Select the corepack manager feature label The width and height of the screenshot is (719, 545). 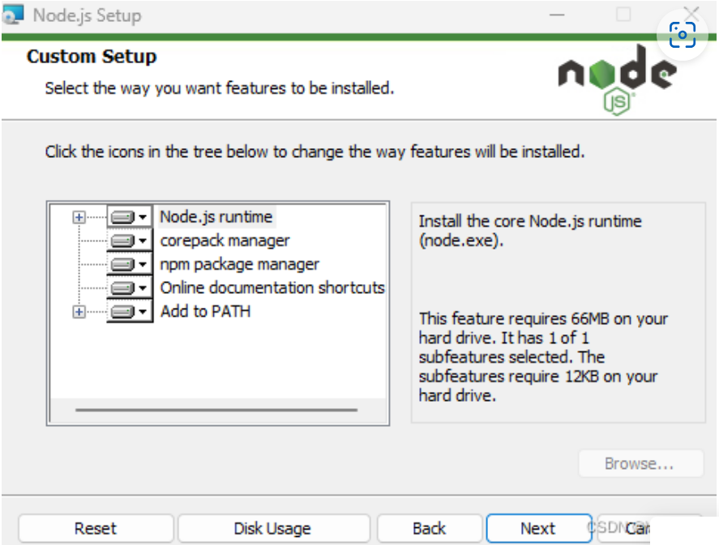pyautogui.click(x=225, y=241)
